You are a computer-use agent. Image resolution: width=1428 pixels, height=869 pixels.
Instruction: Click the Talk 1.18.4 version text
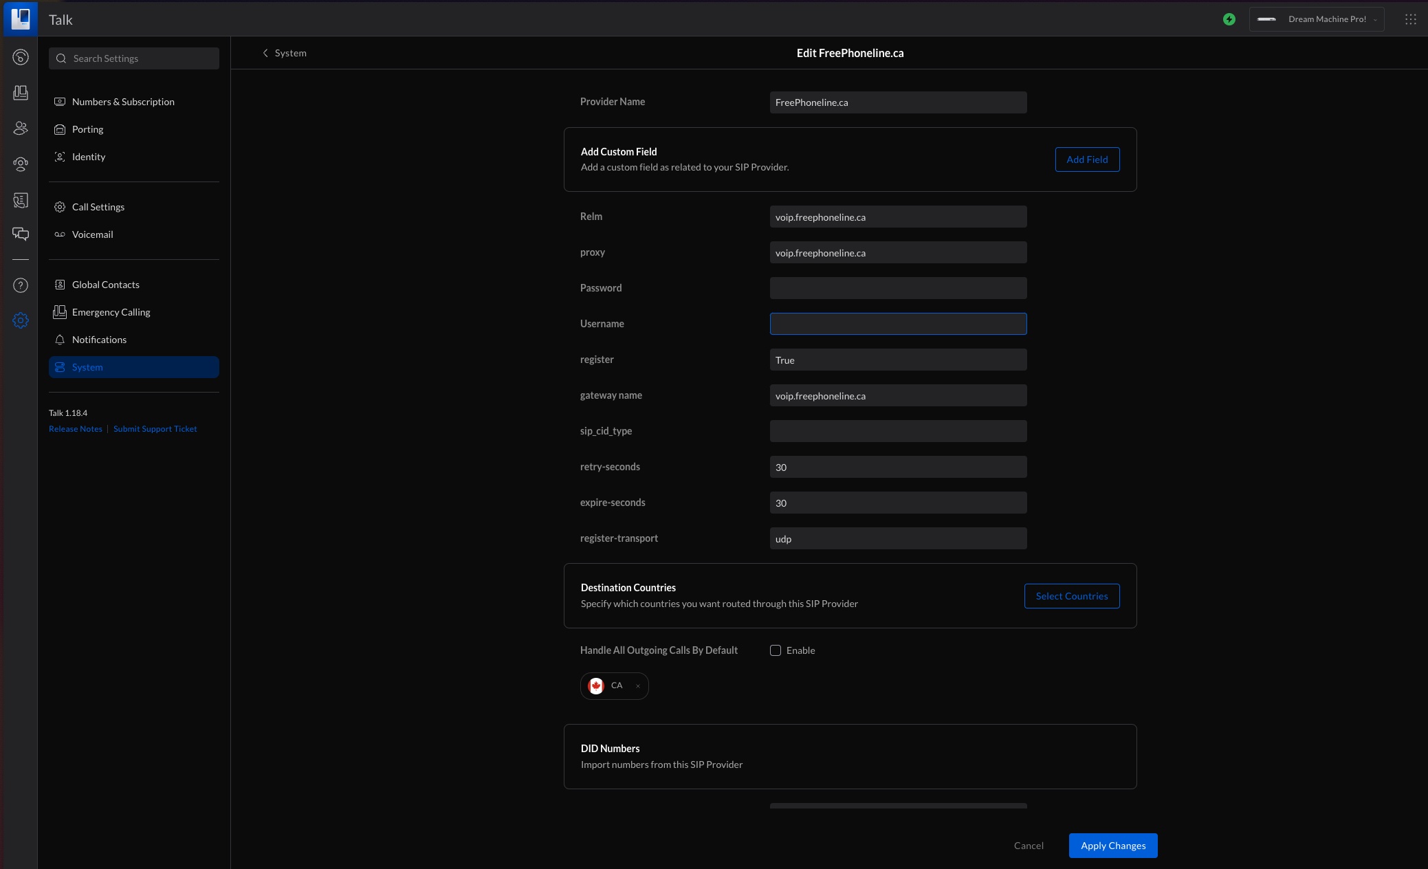tap(68, 413)
